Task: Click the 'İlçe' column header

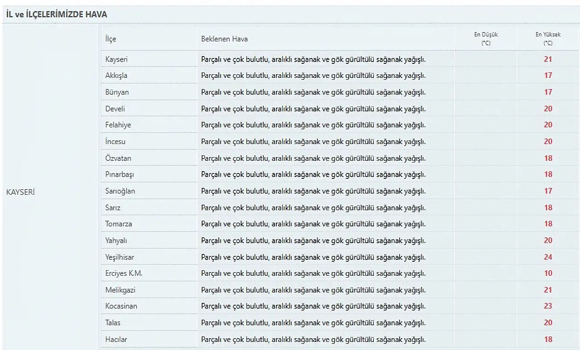Action: (x=111, y=39)
